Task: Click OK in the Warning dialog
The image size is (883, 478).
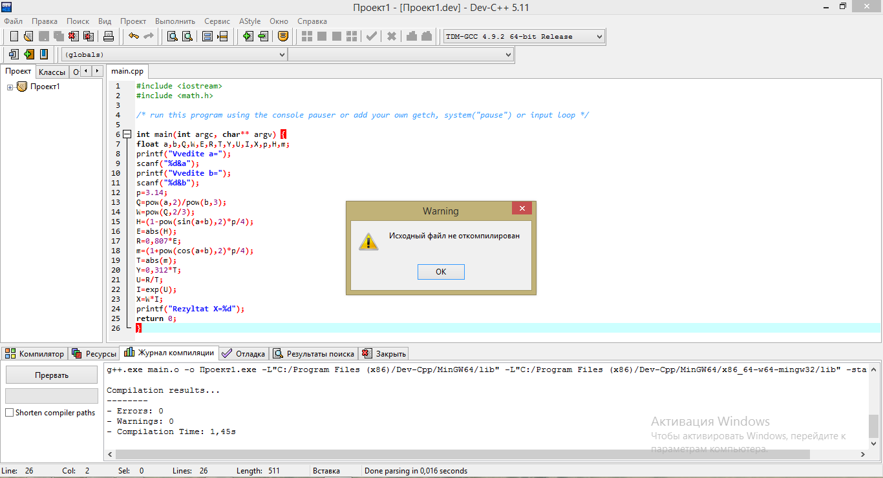Action: coord(441,271)
